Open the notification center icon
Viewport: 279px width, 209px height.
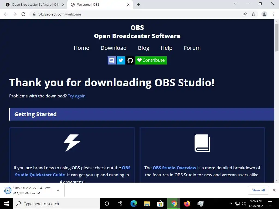click(x=270, y=204)
